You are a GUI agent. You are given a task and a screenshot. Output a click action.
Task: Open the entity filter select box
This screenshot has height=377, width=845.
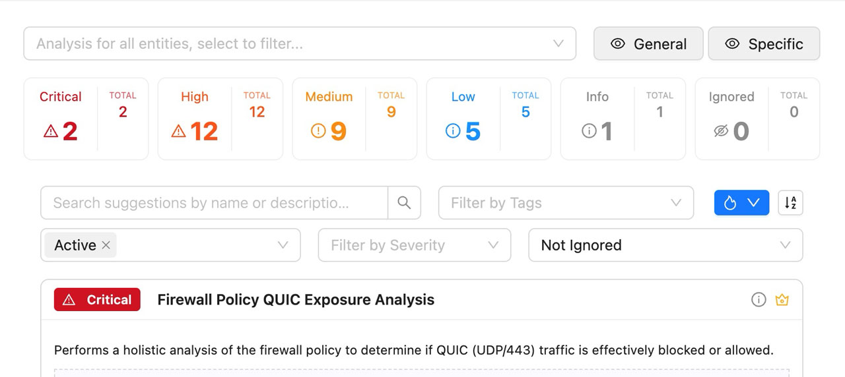(x=299, y=44)
